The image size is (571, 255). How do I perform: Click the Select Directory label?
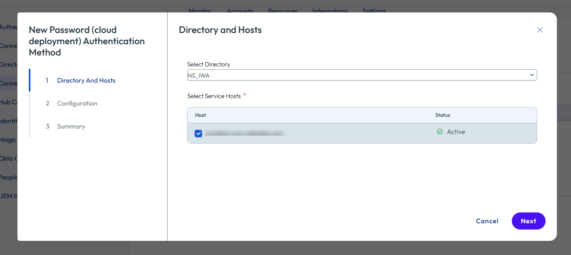pyautogui.click(x=209, y=64)
